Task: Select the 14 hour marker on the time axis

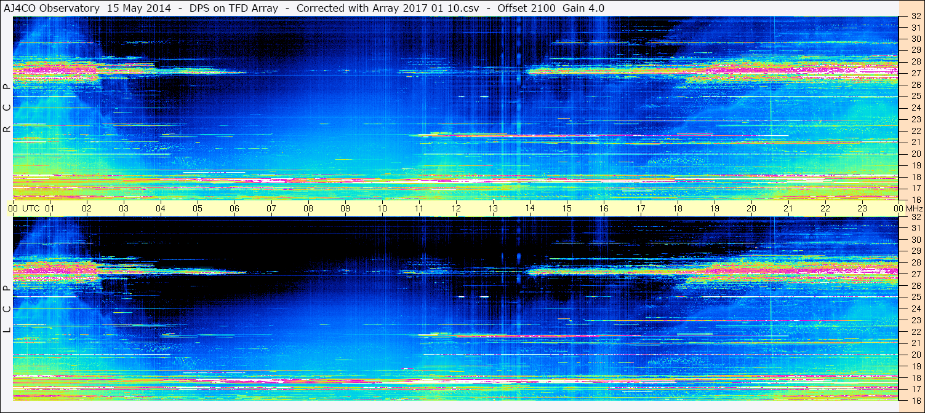Action: coord(530,208)
